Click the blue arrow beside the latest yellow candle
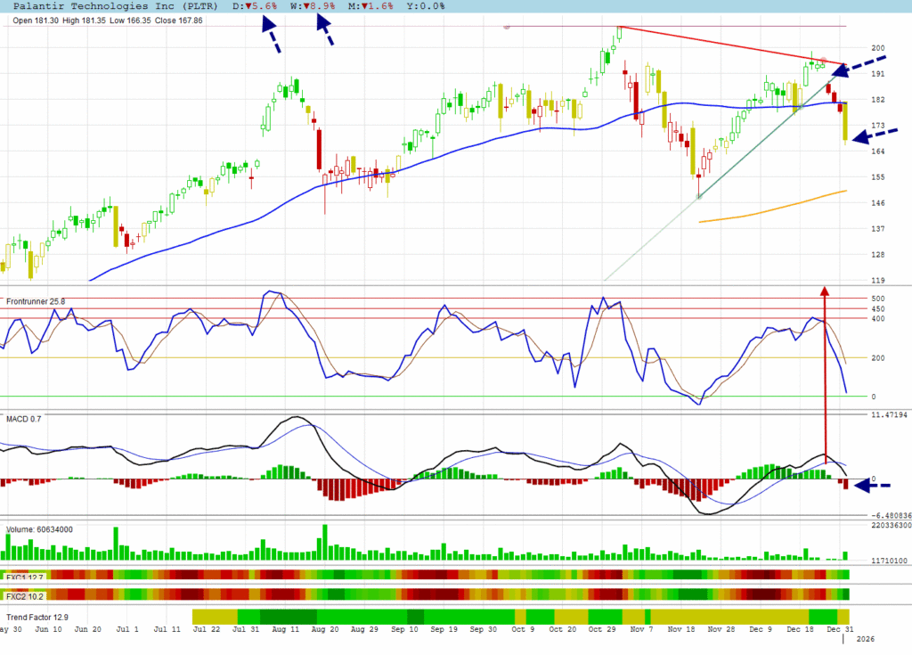 873,135
